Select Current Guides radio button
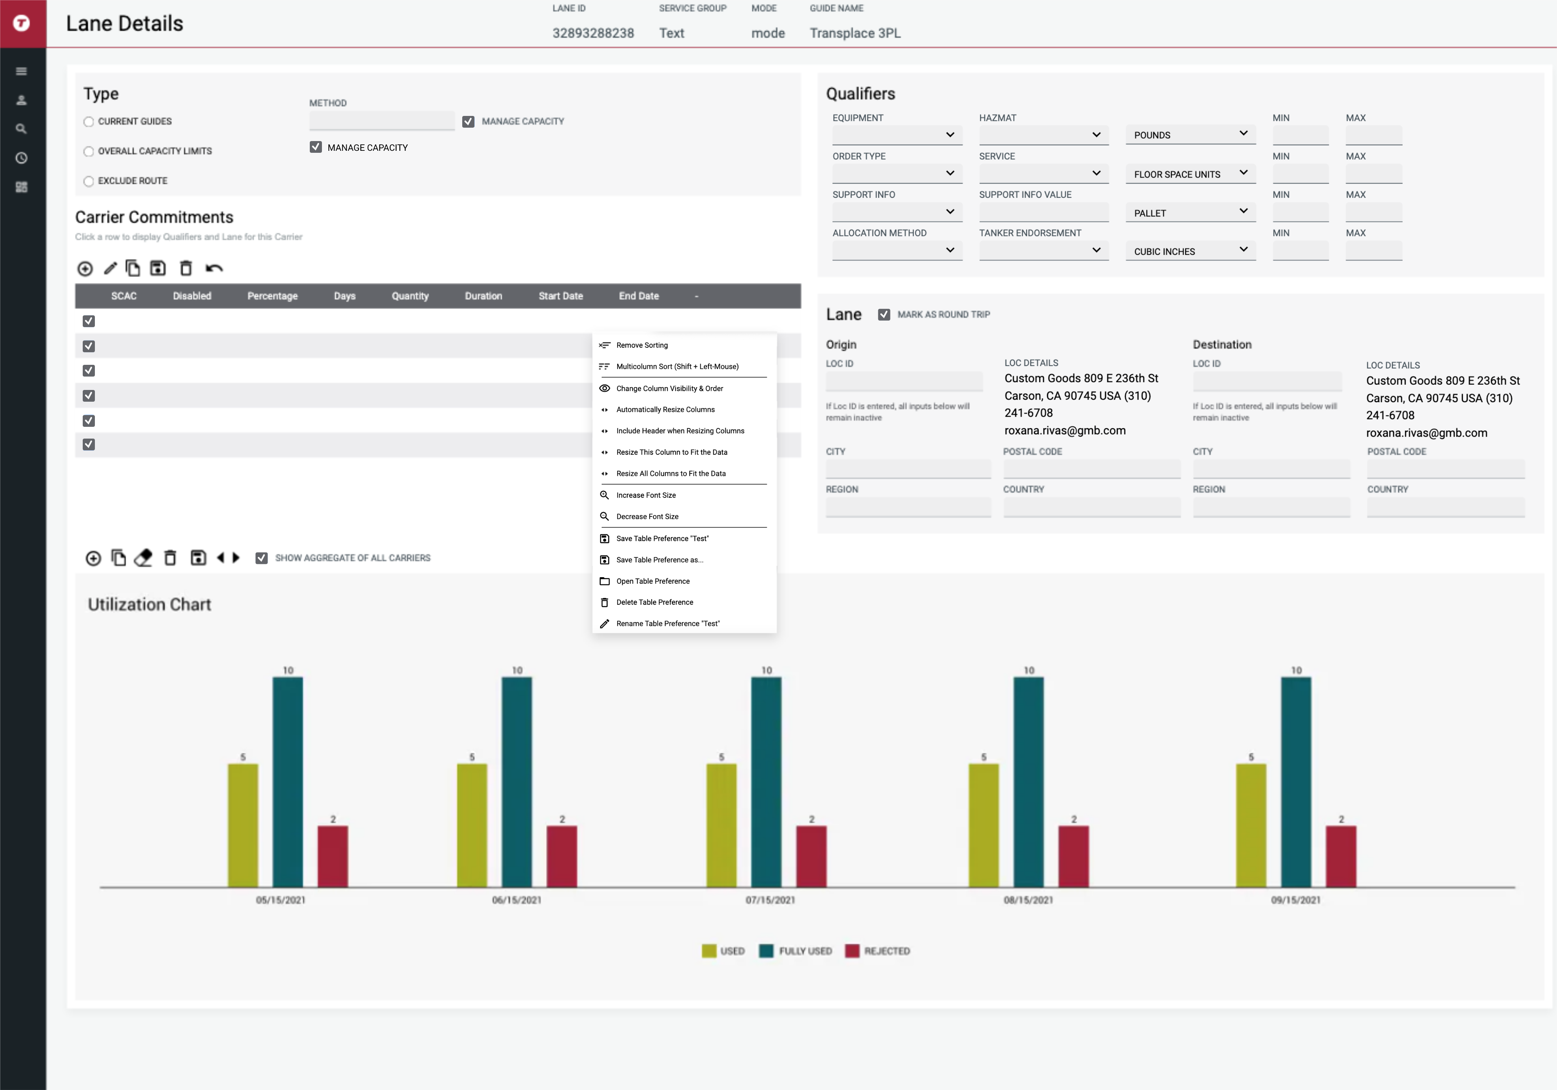 click(x=89, y=122)
